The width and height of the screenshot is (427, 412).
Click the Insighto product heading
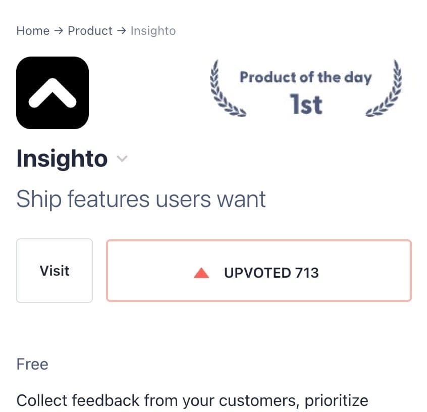point(62,159)
